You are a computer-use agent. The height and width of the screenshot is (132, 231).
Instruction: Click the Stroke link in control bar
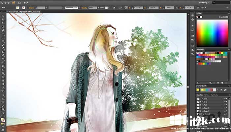(31, 8)
